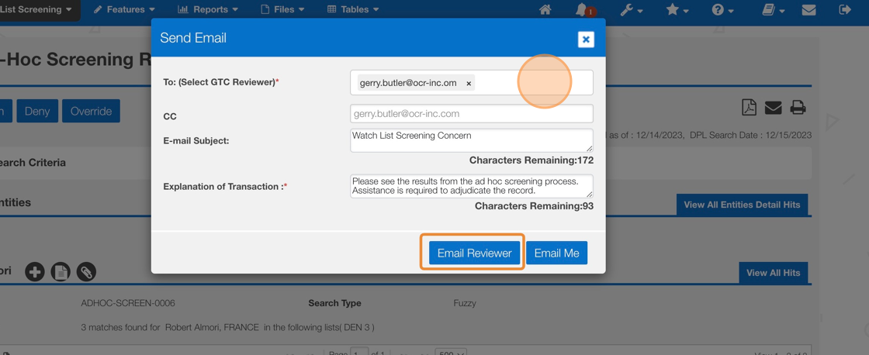
Task: Click the Fuzzy search type value
Action: [465, 303]
